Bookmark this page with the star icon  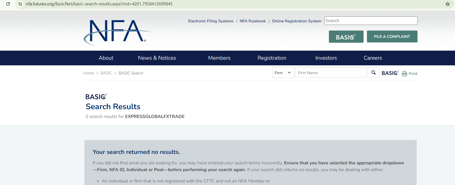447,4
